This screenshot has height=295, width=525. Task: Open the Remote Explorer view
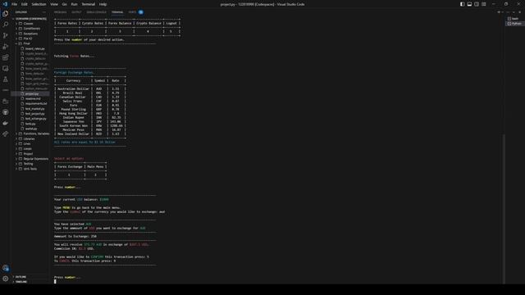[x=6, y=68]
